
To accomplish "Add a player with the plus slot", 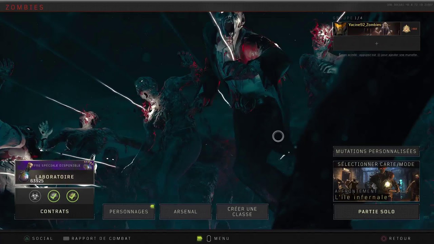I will tap(376, 43).
